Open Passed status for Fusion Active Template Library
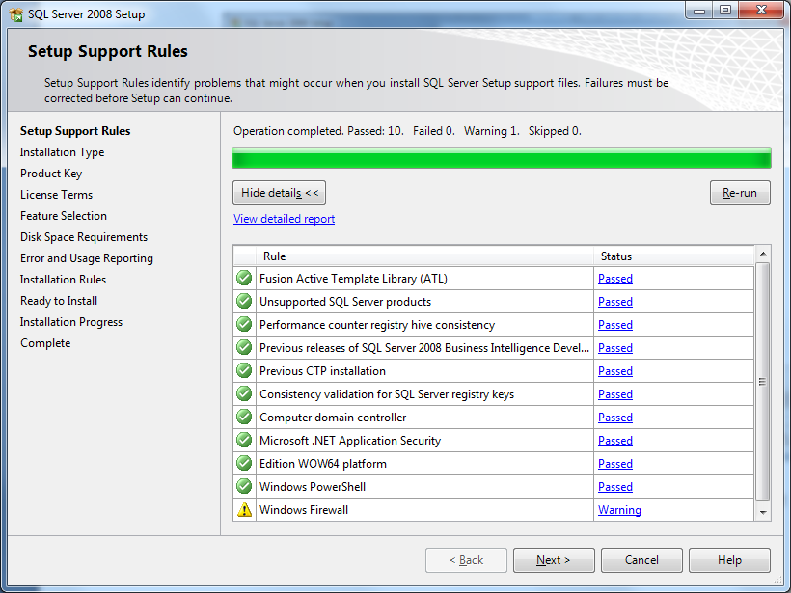791x593 pixels. pyautogui.click(x=614, y=279)
